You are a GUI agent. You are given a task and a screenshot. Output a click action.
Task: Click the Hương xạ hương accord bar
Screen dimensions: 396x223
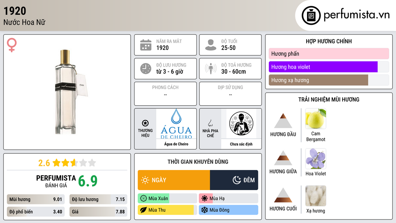click(329, 80)
